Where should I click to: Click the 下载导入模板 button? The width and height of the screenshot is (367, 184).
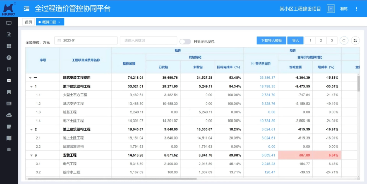coord(271,40)
